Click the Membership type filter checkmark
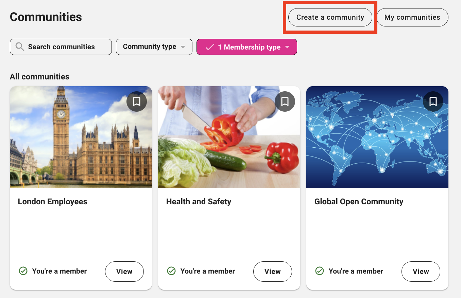 pos(210,47)
